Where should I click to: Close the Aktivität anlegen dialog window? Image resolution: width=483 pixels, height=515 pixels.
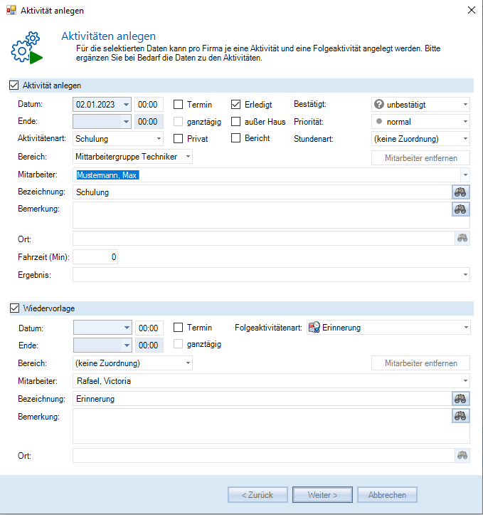pos(470,10)
